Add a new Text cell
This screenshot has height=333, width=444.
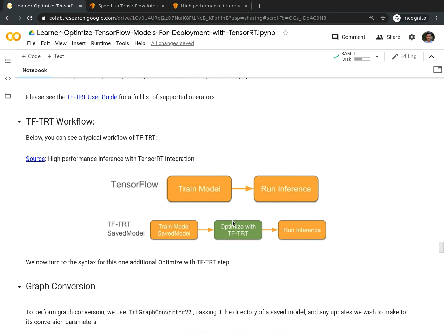point(55,56)
